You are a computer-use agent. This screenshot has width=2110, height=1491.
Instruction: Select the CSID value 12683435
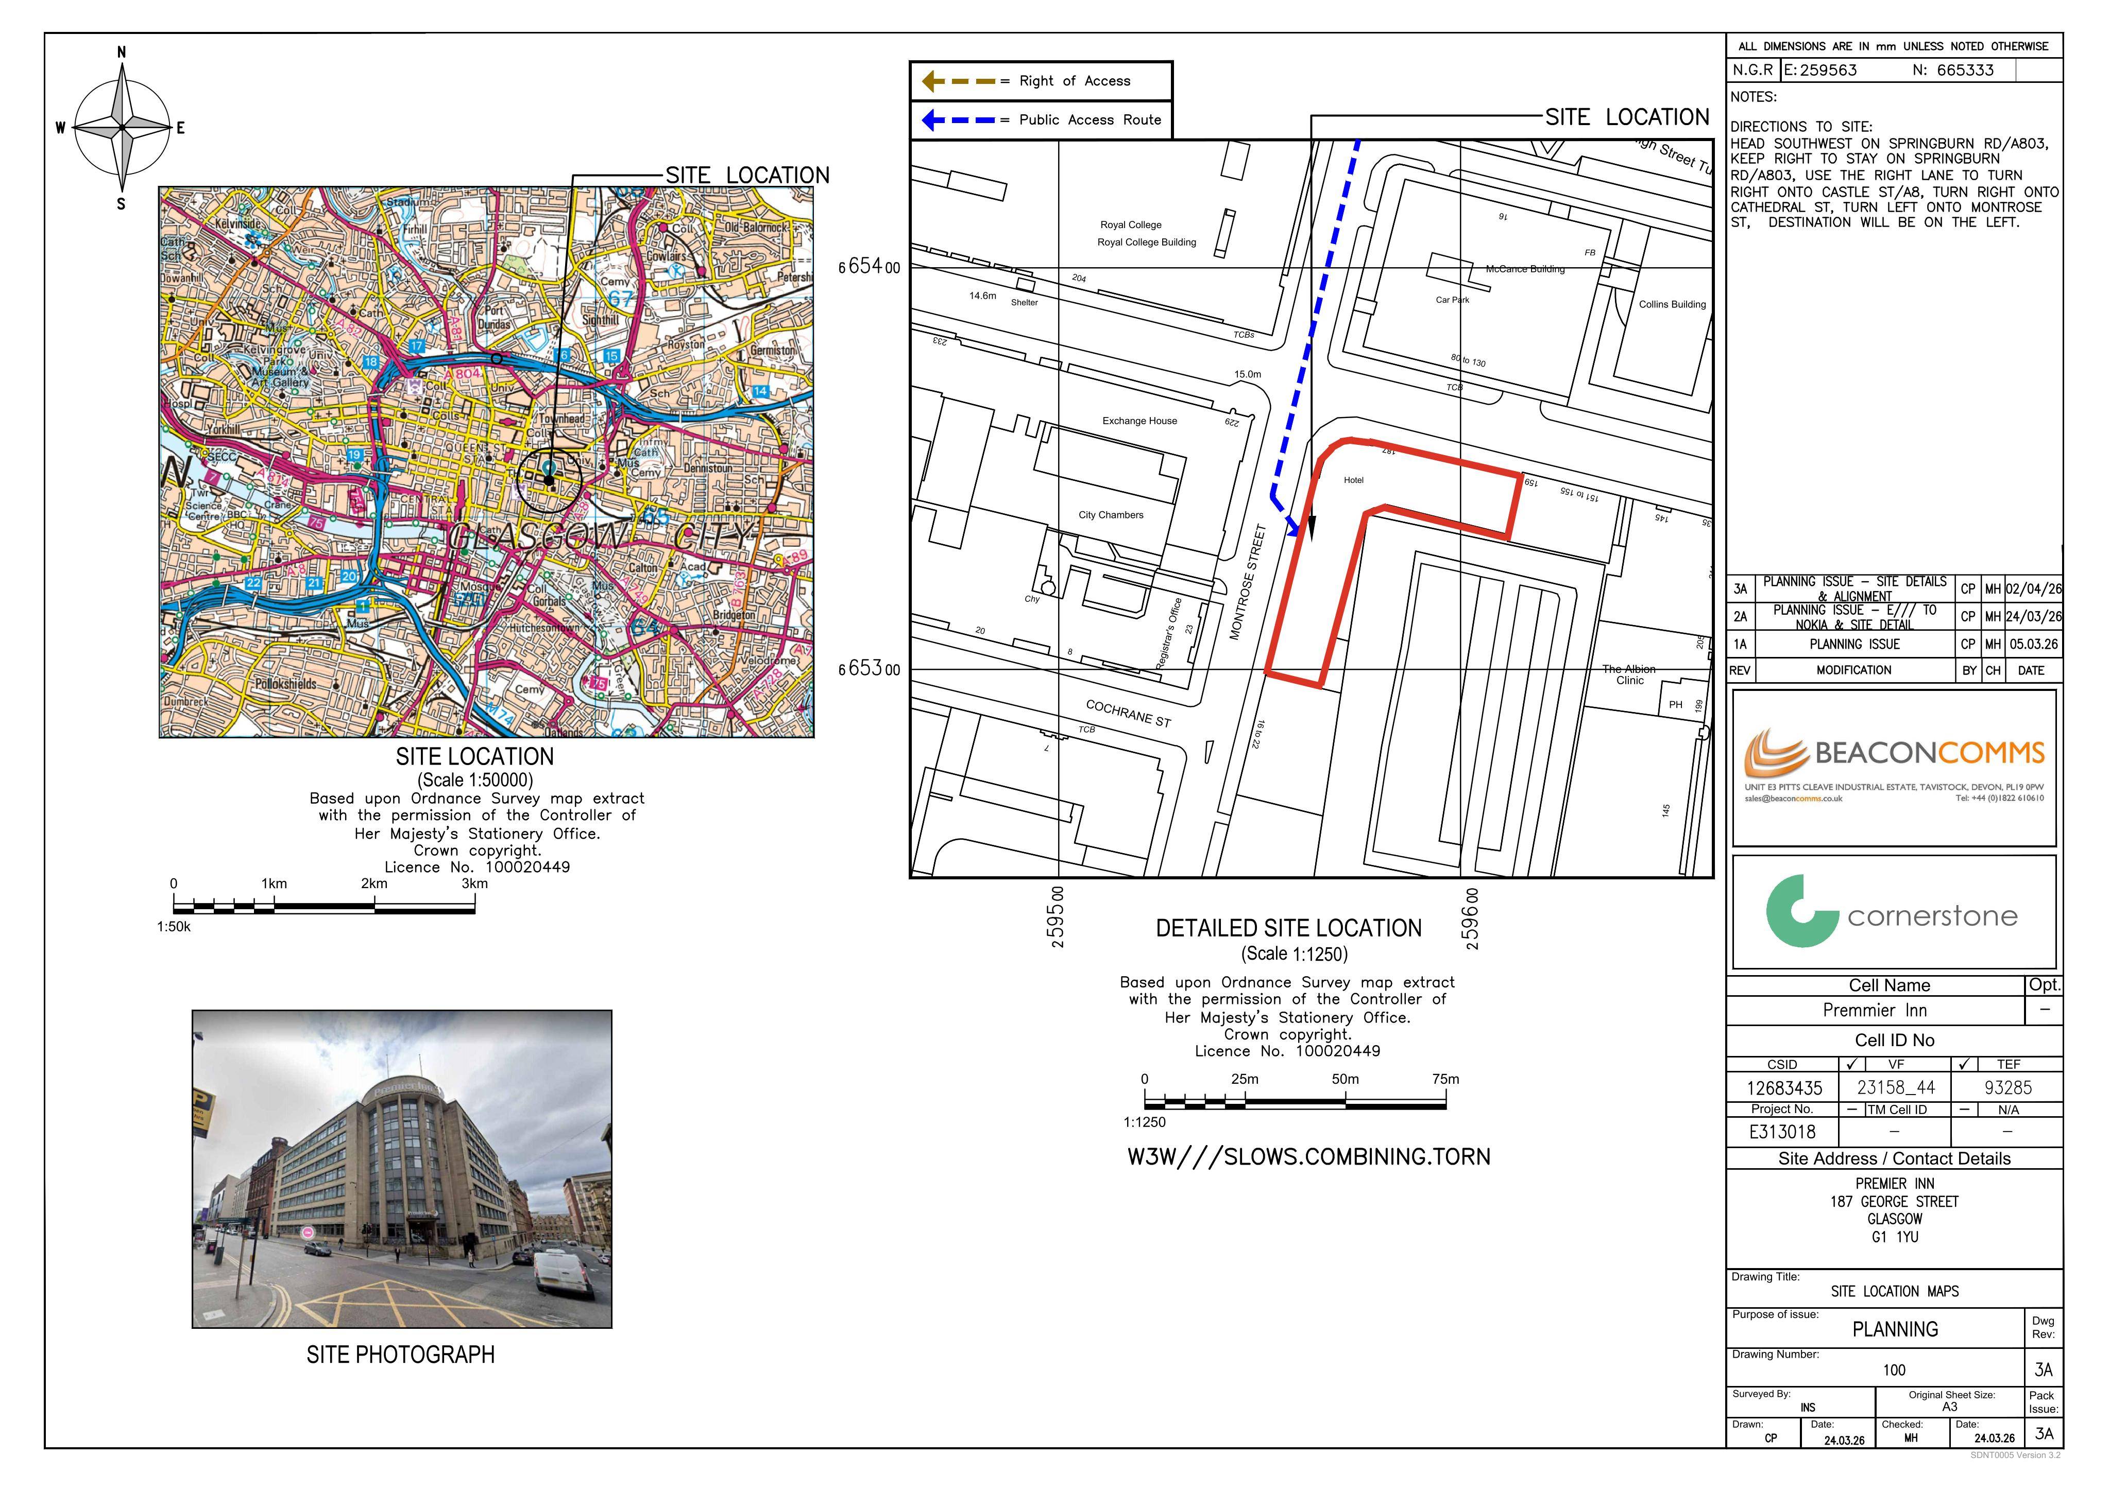coord(1784,1088)
